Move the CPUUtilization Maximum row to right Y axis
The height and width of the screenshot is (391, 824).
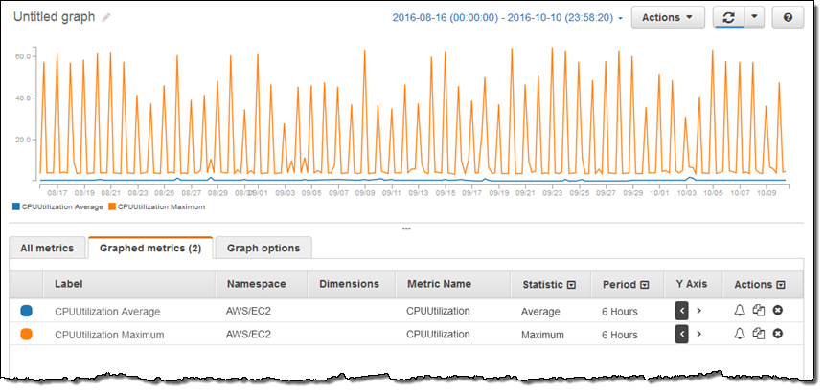point(699,334)
